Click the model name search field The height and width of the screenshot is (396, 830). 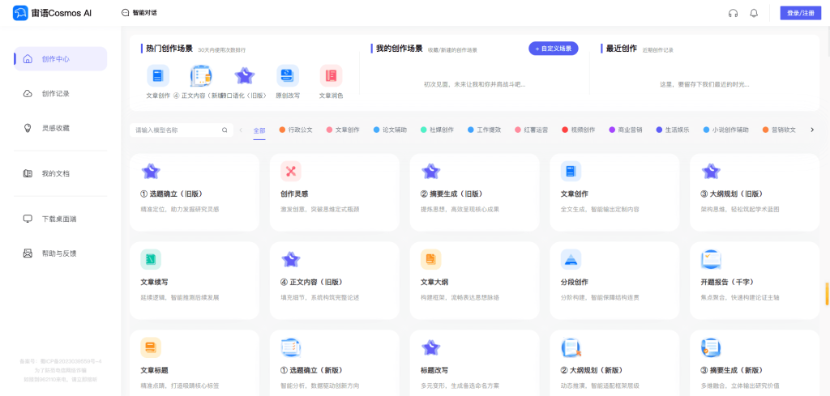point(174,130)
